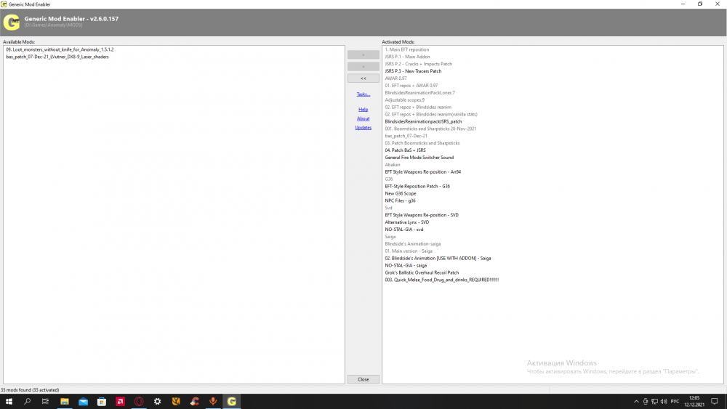727x409 pixels.
Task: Launch Opera browser from the taskbar
Action: [138, 401]
